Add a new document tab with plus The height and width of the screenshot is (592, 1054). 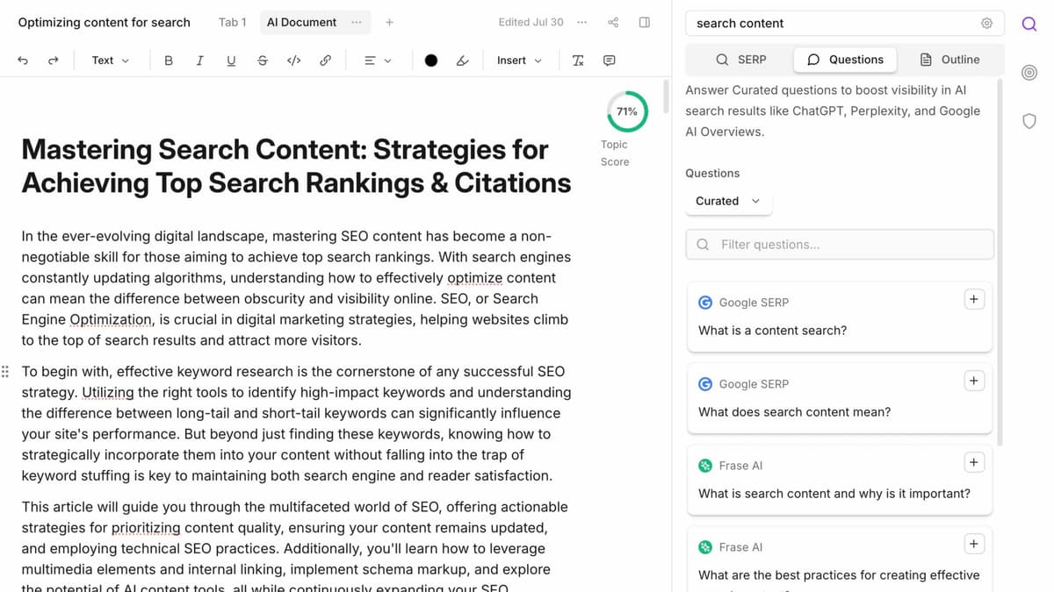(x=390, y=22)
